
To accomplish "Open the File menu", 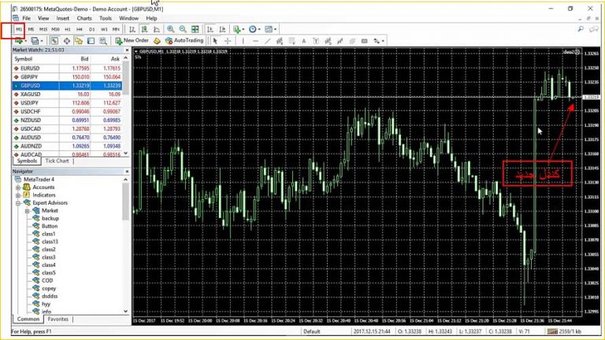I will pyautogui.click(x=26, y=18).
